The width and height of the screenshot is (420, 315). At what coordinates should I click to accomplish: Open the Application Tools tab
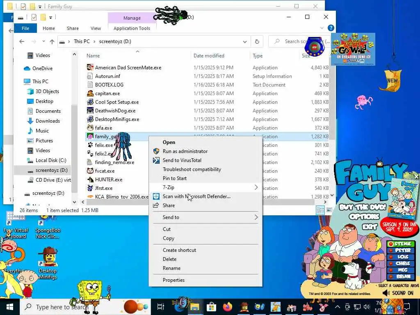132,28
